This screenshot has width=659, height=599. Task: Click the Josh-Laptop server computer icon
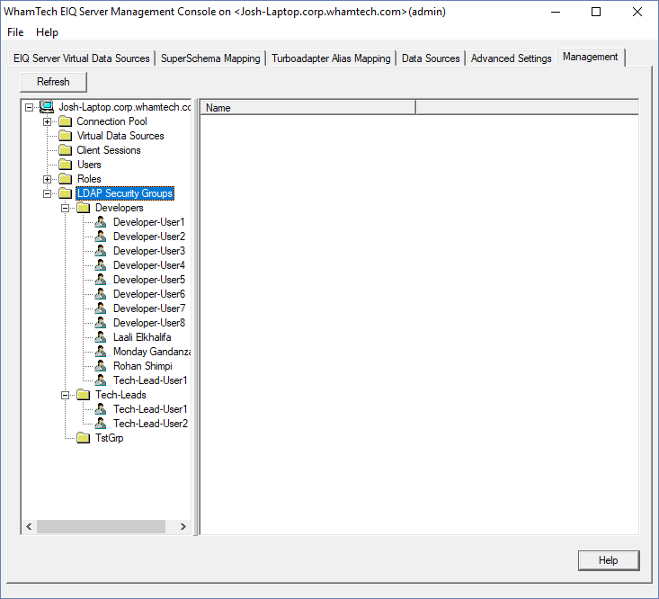(x=47, y=107)
